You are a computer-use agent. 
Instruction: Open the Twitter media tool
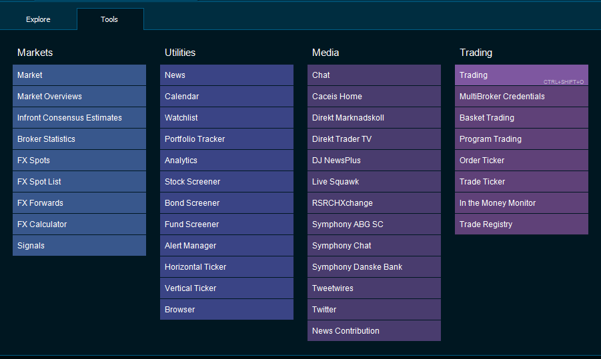click(x=374, y=310)
